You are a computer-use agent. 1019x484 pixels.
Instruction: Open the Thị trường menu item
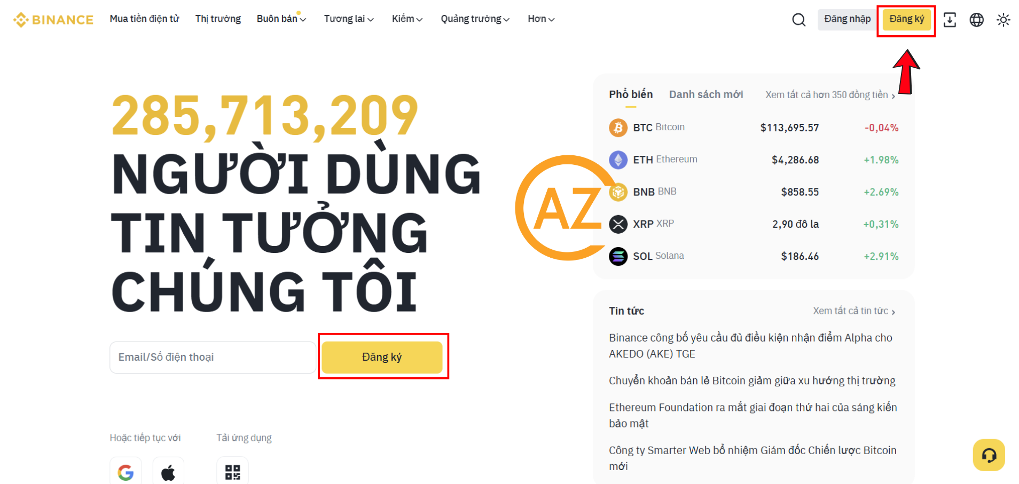tap(218, 19)
